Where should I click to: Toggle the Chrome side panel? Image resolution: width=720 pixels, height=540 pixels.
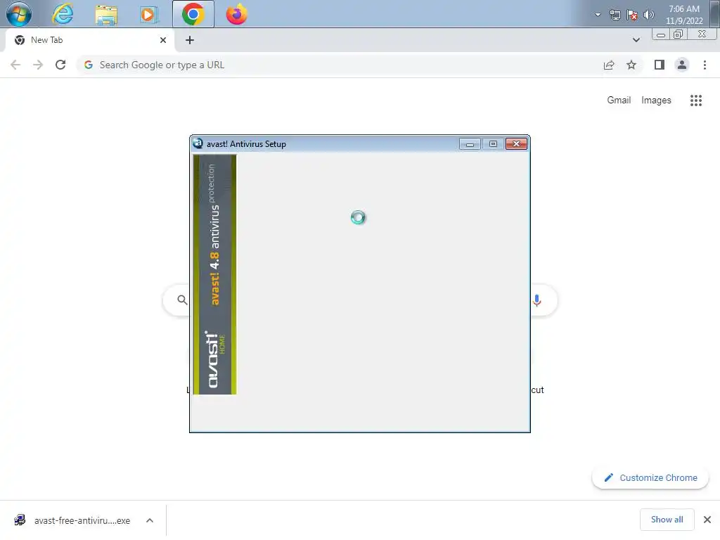(x=660, y=65)
